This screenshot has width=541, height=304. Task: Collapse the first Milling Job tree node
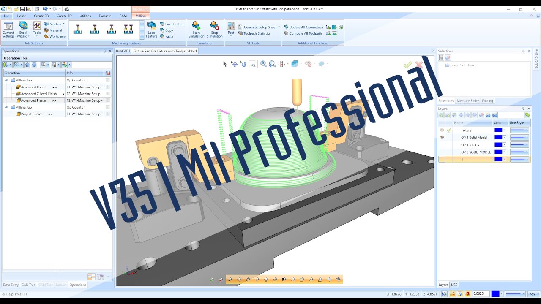tap(7, 80)
